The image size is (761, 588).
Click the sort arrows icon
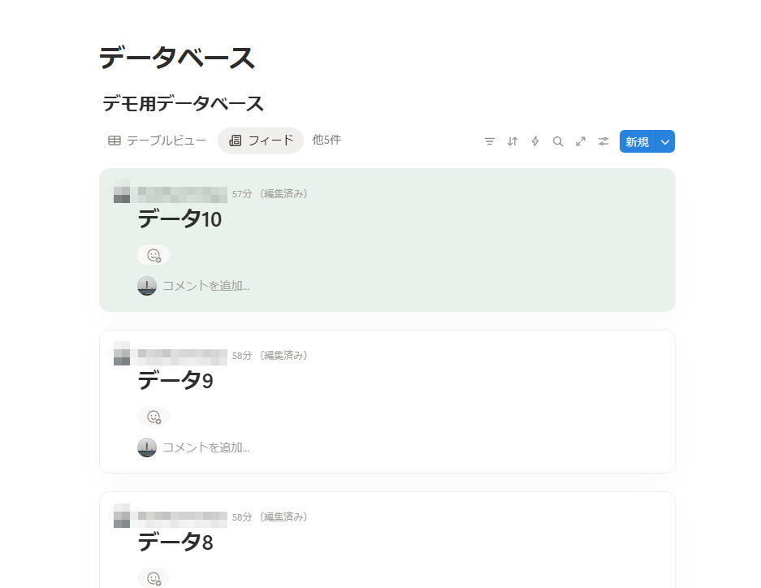[x=512, y=141]
